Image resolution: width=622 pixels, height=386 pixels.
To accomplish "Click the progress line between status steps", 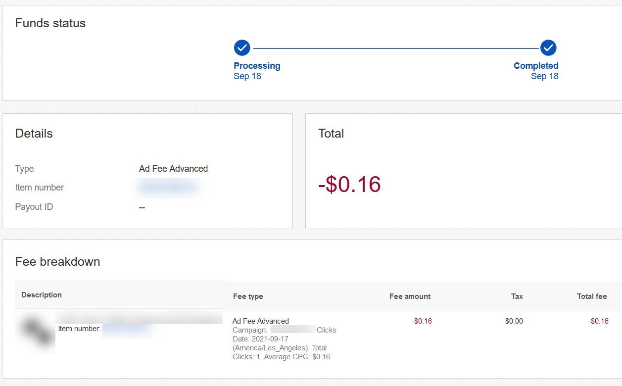I will (x=395, y=48).
